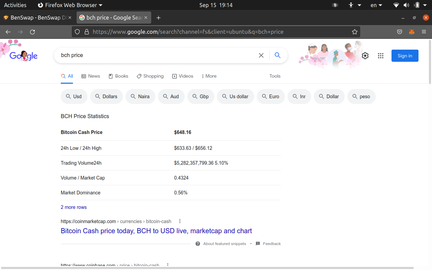This screenshot has width=432, height=270.
Task: Switch to the Books results tab
Action: pos(118,76)
